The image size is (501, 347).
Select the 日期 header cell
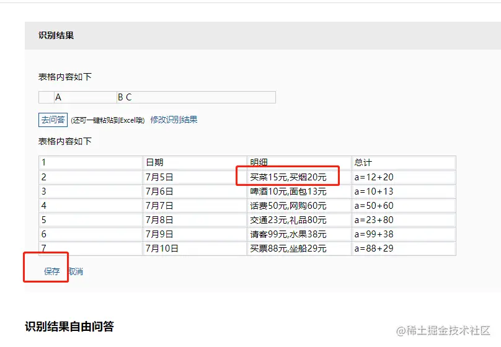(195, 162)
